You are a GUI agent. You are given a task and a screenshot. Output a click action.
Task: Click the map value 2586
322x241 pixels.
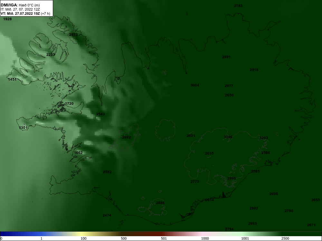(266, 152)
